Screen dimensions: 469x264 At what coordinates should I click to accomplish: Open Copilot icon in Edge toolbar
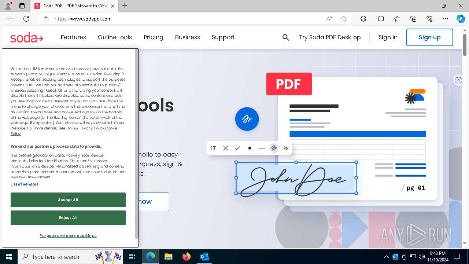[461, 19]
